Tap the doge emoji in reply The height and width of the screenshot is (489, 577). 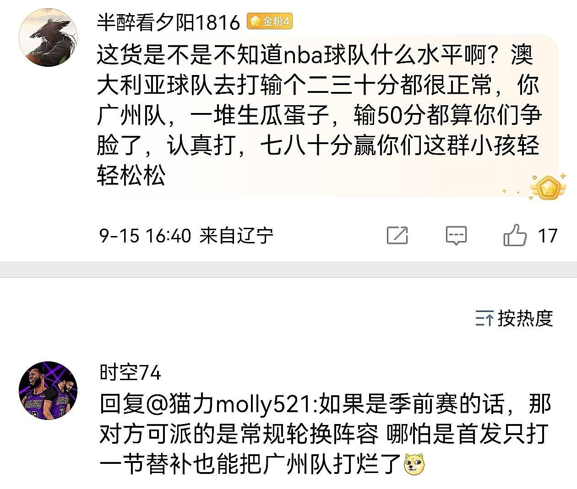pos(415,465)
